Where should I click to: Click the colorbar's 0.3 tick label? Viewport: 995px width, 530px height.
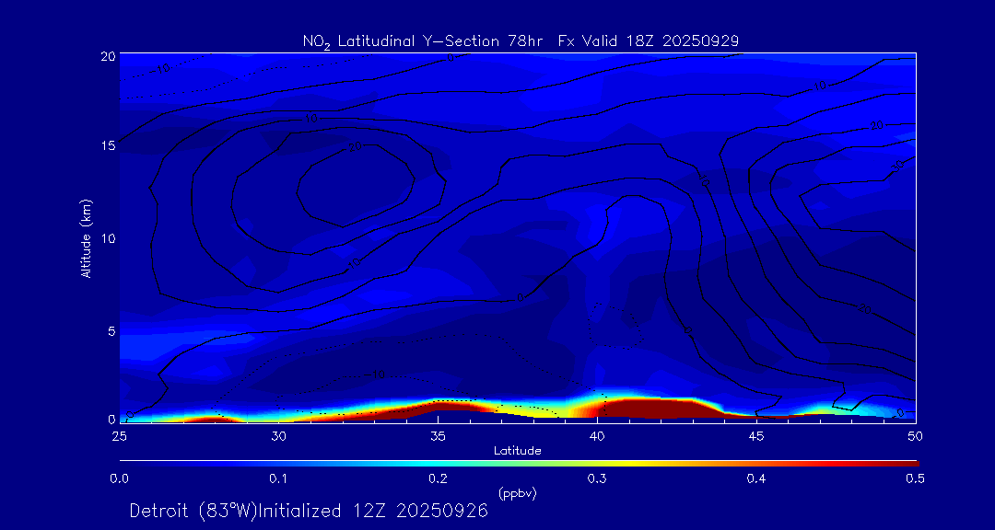(x=597, y=478)
